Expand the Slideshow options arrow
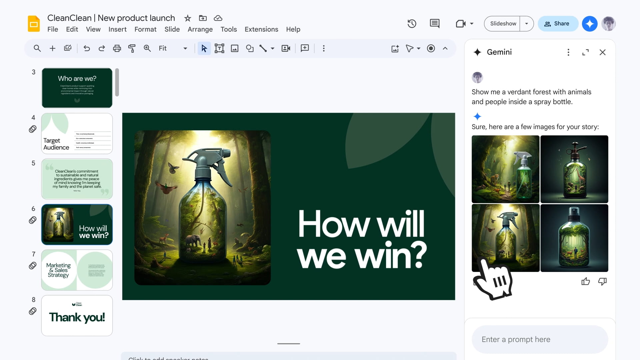Image resolution: width=640 pixels, height=360 pixels. [527, 24]
